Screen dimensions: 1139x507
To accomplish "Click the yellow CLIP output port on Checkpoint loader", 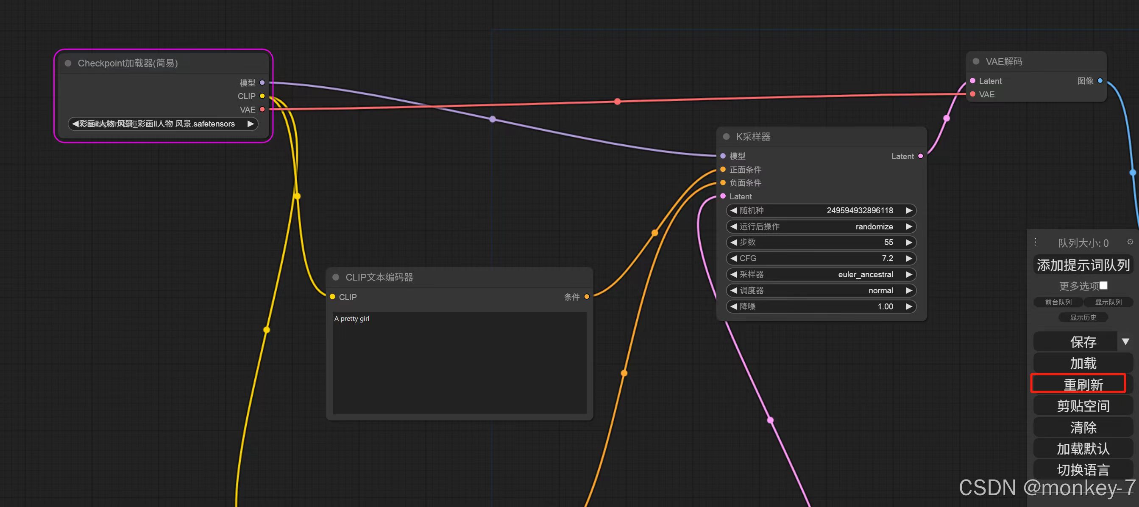I will 262,96.
